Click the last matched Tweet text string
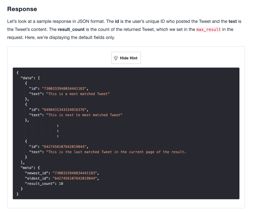The image size is (256, 212). [x=116, y=152]
